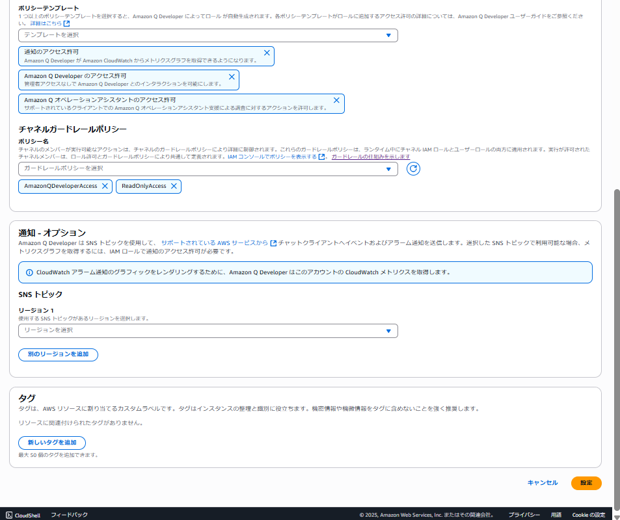Remove the オペレーションアシスタント access template
Image resolution: width=620 pixels, height=520 pixels.
tap(336, 100)
